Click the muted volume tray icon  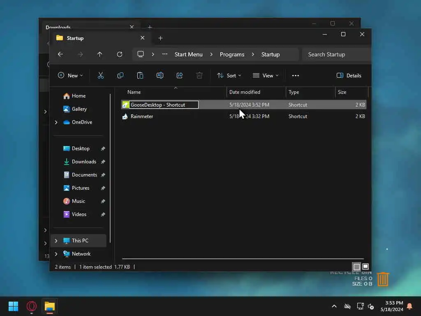[371, 306]
